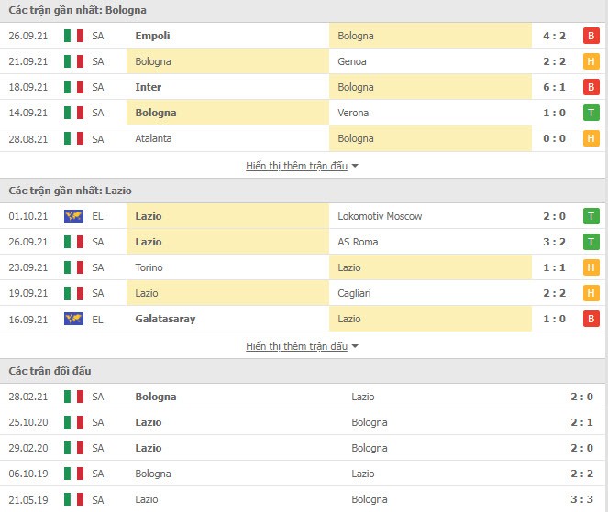This screenshot has height=512, width=608.
Task: Click green T badge for Lazio vs AS Roma
Action: [x=591, y=242]
